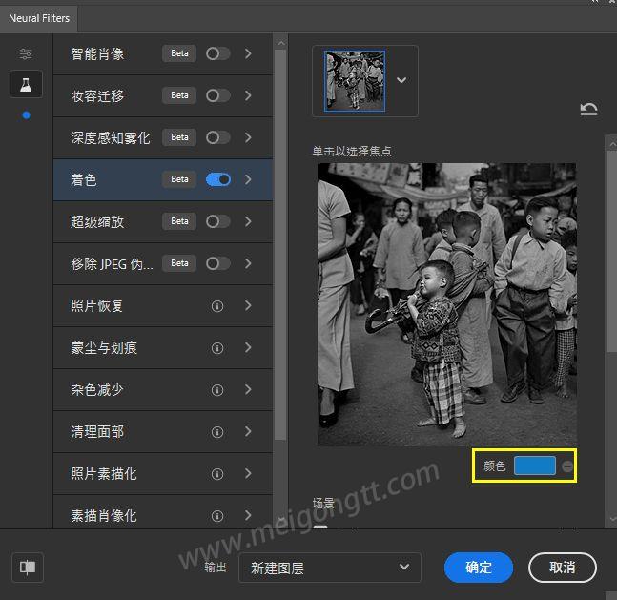Select the 深度感知雾化 filter name

(x=111, y=138)
